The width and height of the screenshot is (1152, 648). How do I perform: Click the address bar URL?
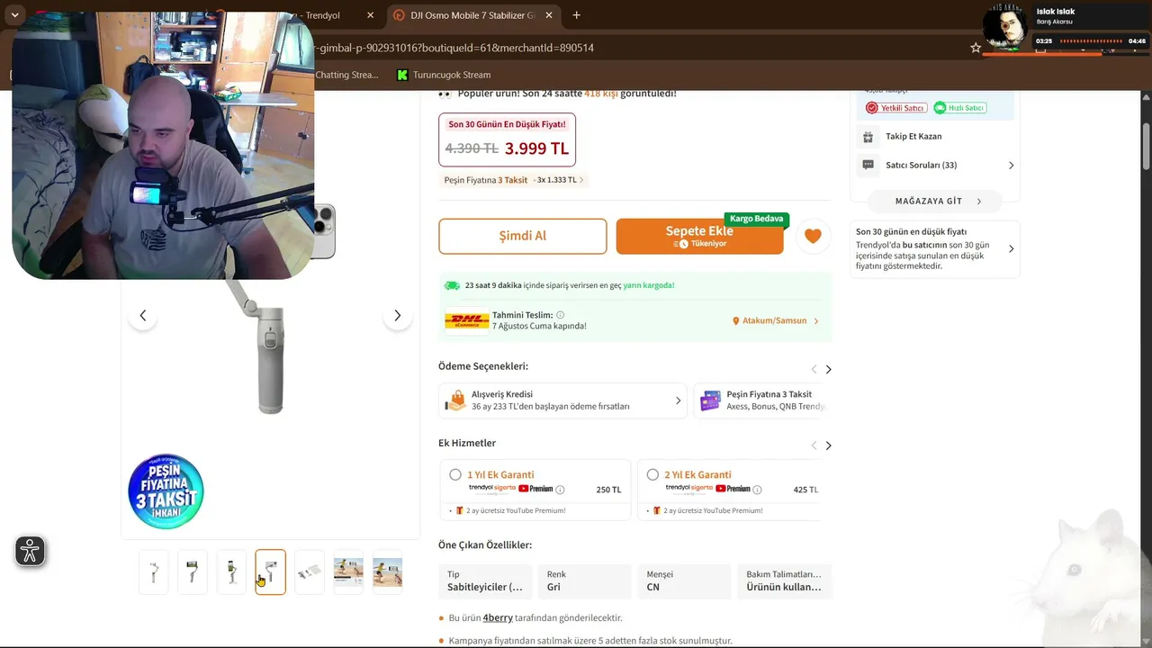pos(453,48)
